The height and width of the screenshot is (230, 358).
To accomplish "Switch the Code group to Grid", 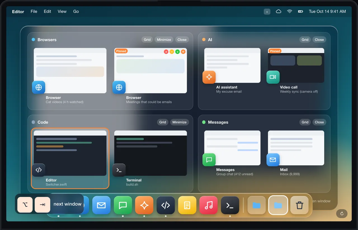I will [x=163, y=122].
